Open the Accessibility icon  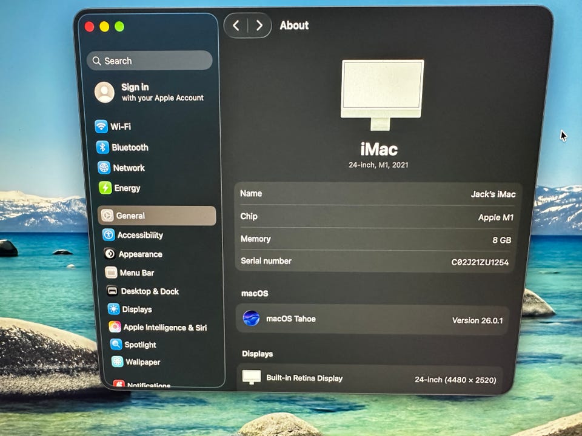[x=109, y=235]
